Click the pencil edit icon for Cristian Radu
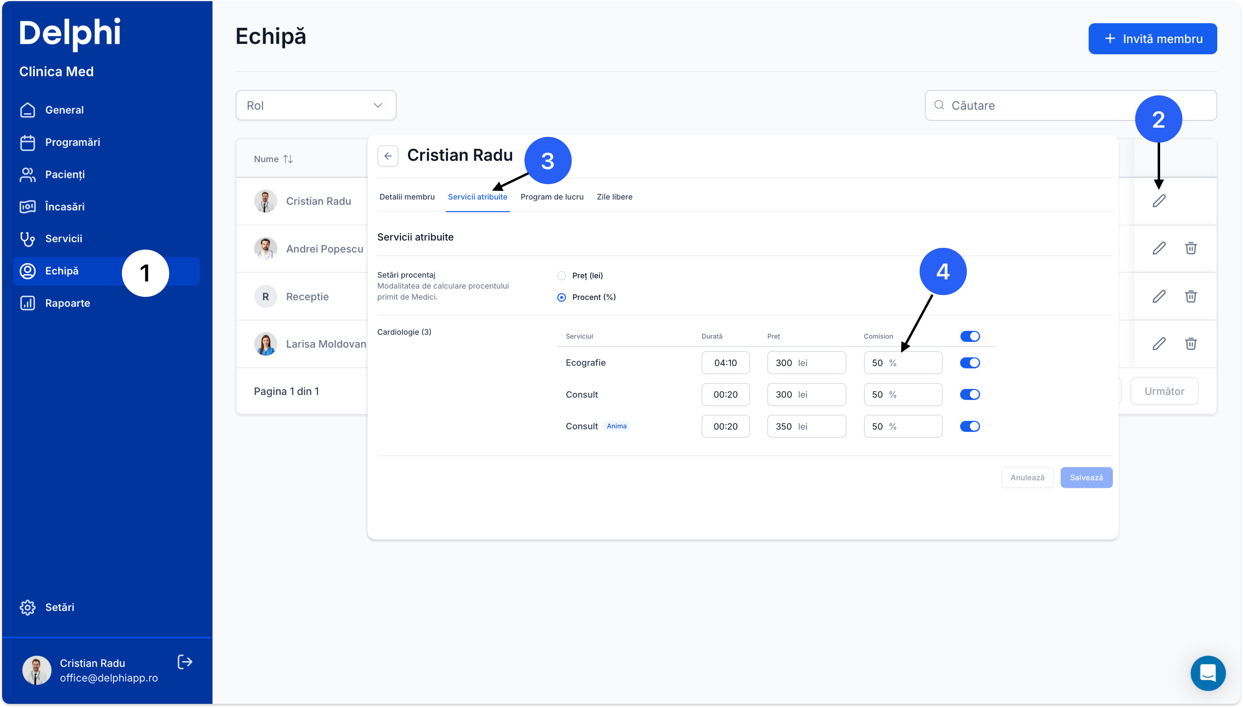The image size is (1243, 708). 1159,201
